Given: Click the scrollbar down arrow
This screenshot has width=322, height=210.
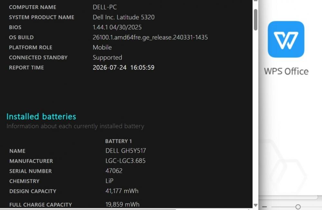Looking at the screenshot, I should click(x=255, y=205).
